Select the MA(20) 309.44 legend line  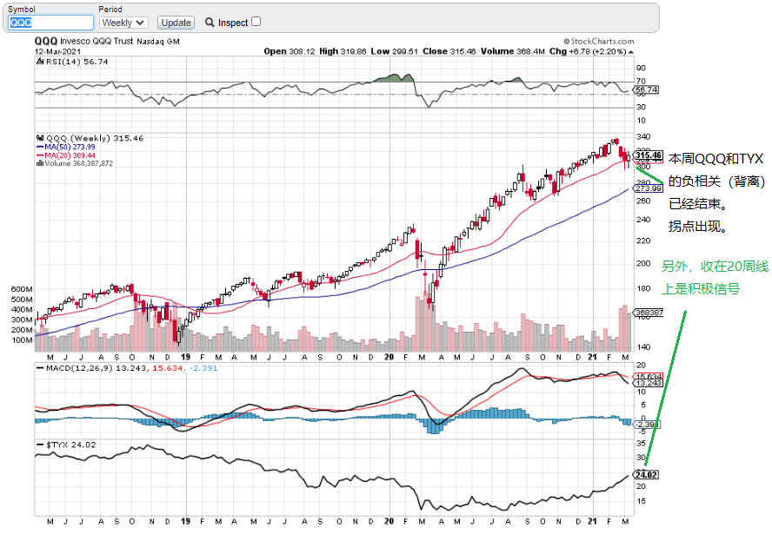click(x=66, y=155)
